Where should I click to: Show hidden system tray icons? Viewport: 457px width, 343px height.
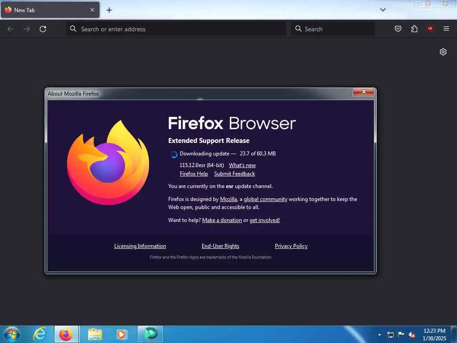[x=379, y=335]
